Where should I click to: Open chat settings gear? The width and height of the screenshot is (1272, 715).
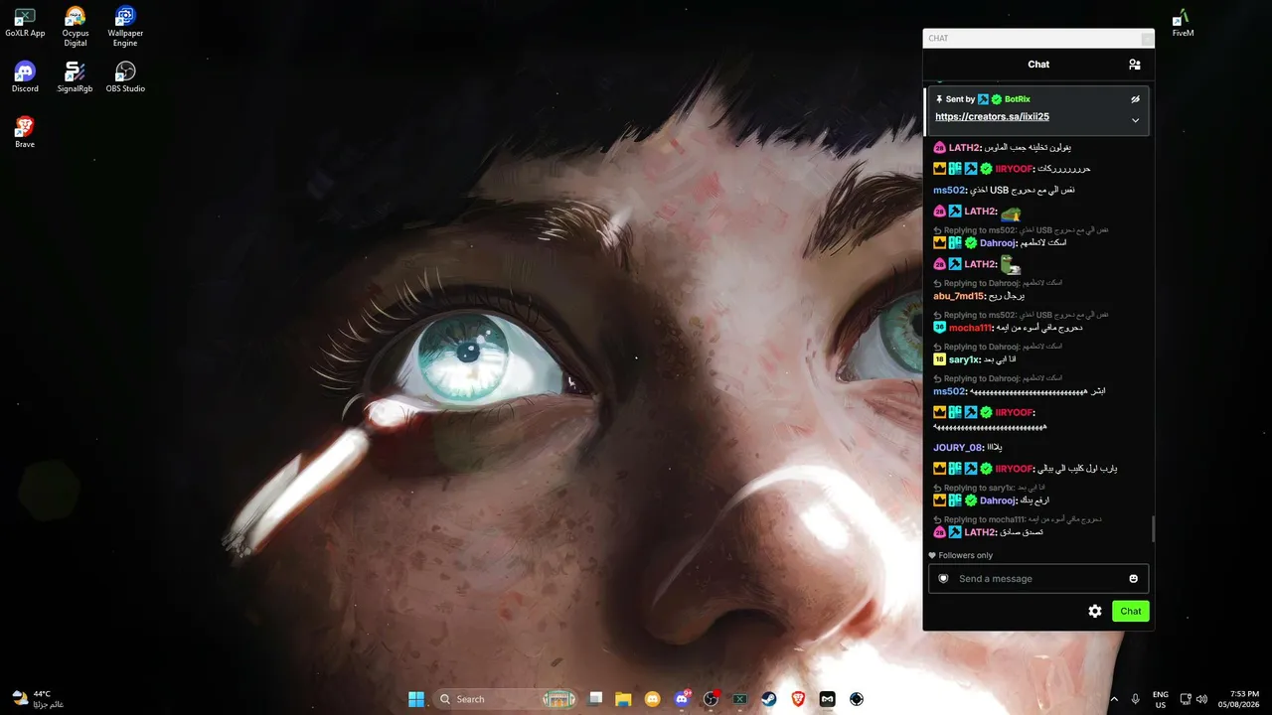[1095, 612]
